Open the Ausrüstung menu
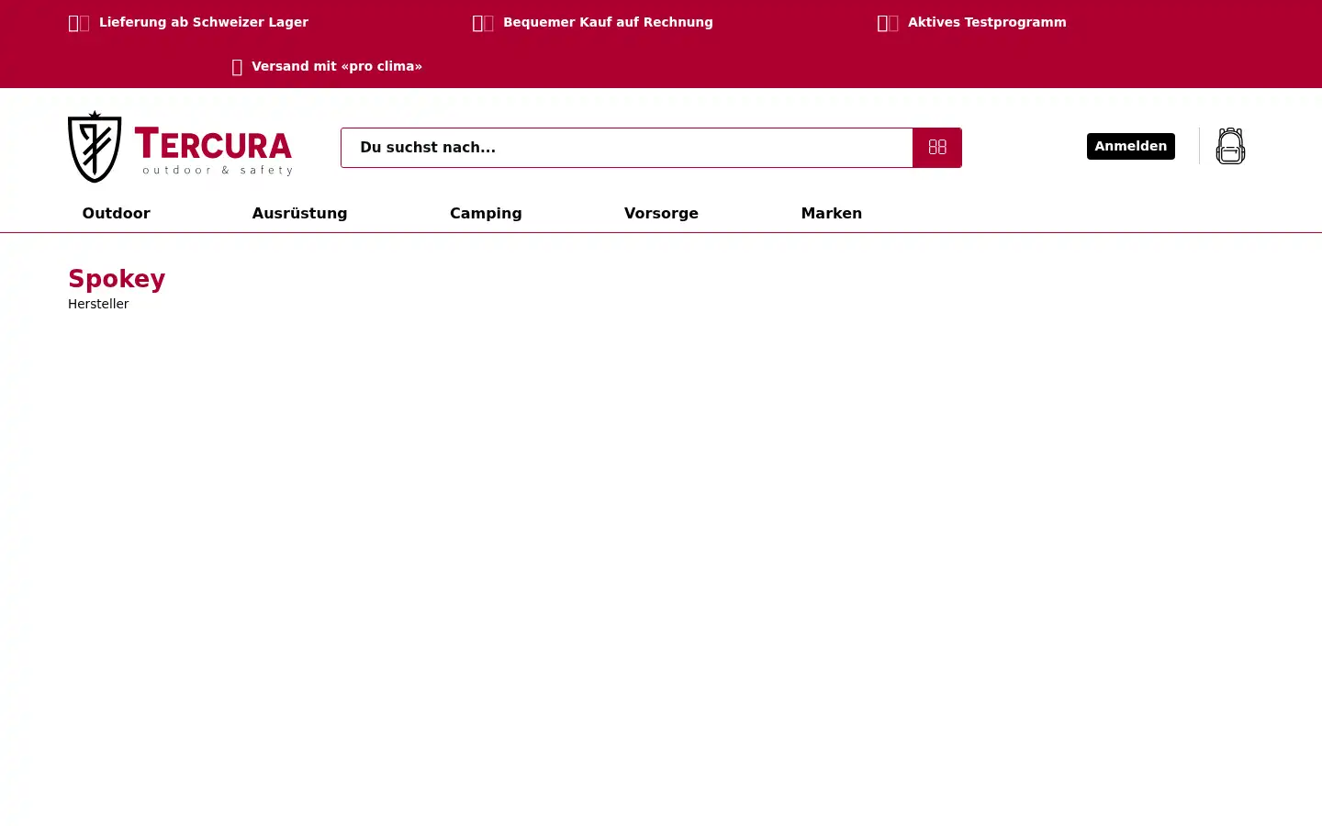 [x=299, y=213]
